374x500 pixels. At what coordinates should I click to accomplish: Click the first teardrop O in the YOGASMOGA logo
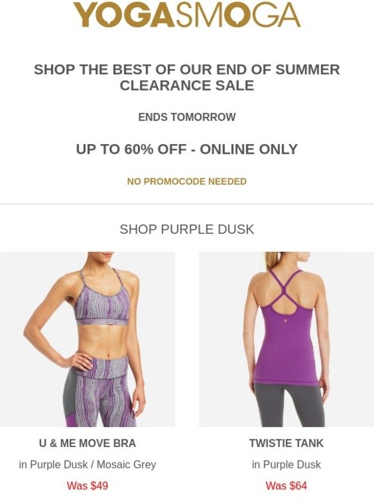(x=112, y=14)
